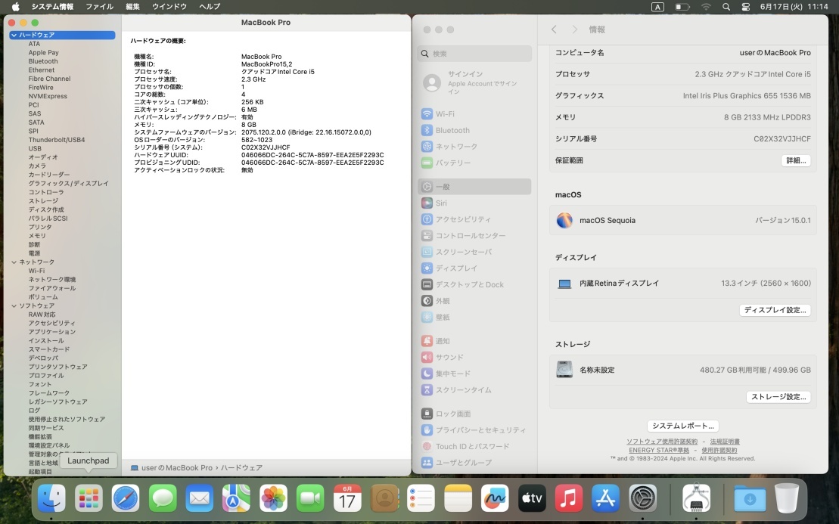Screen dimensions: 839x524
Task: Select アクセシビリティ in settings sidebar
Action: [x=462, y=219]
